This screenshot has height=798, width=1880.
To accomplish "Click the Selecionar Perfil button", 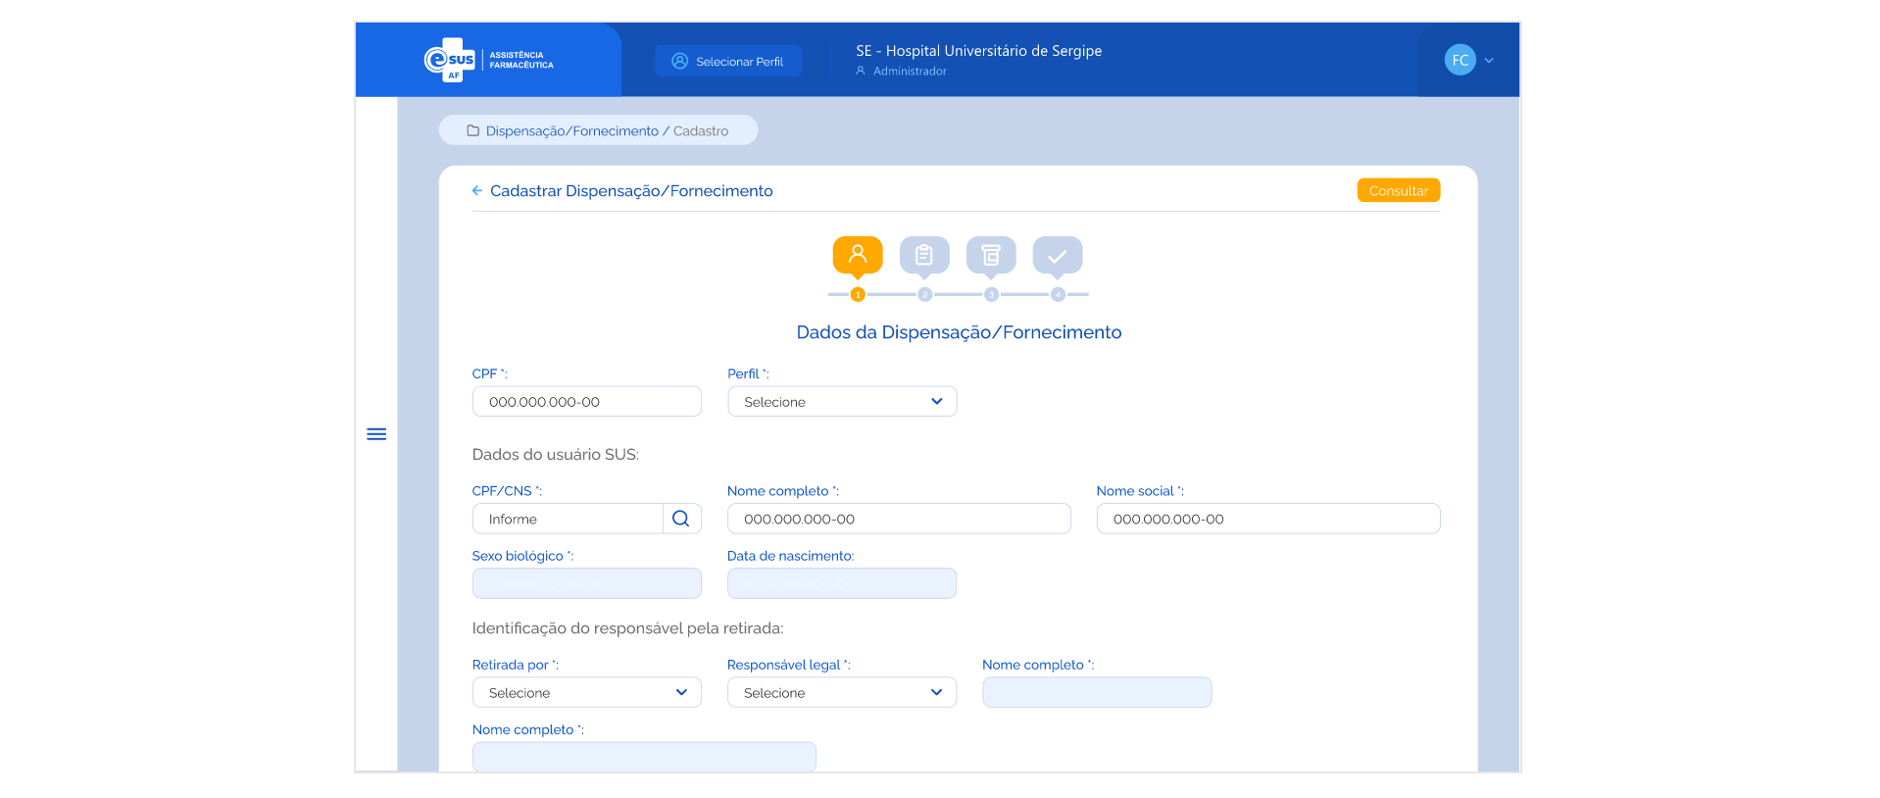I will click(x=727, y=61).
